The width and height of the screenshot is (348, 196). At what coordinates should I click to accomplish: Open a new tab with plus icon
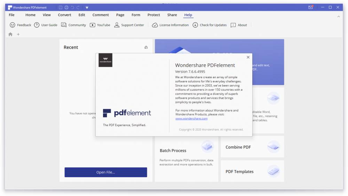tap(18, 34)
